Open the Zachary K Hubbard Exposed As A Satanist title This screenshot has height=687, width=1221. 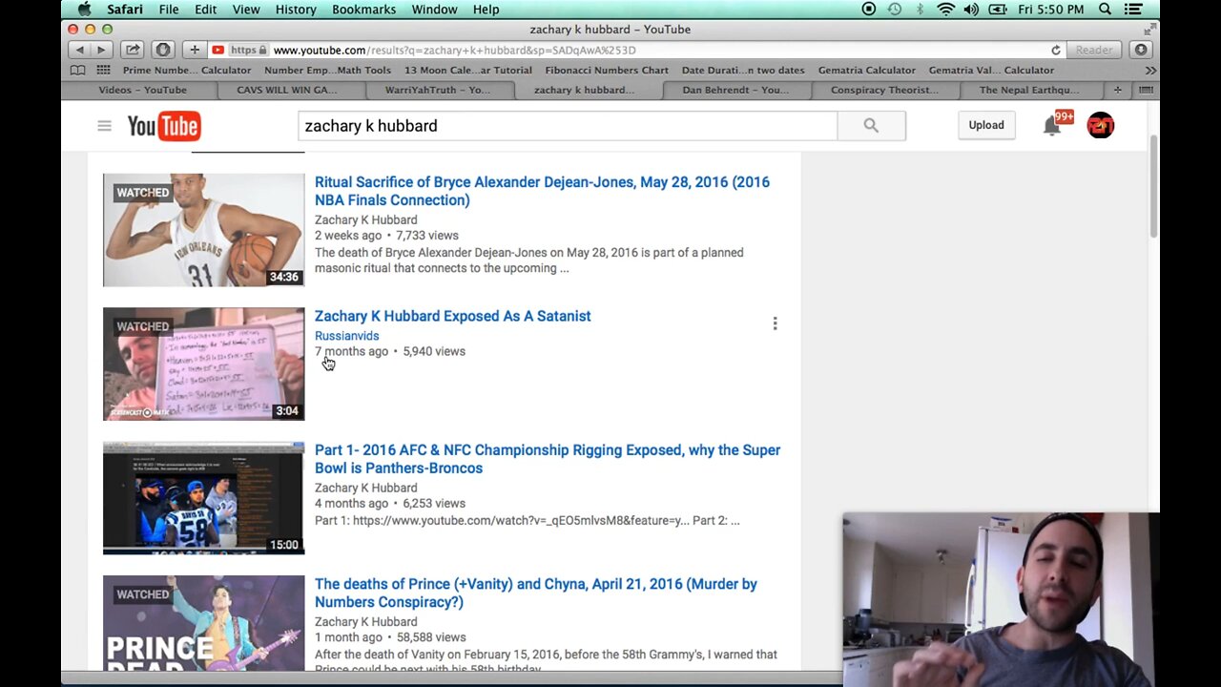453,316
